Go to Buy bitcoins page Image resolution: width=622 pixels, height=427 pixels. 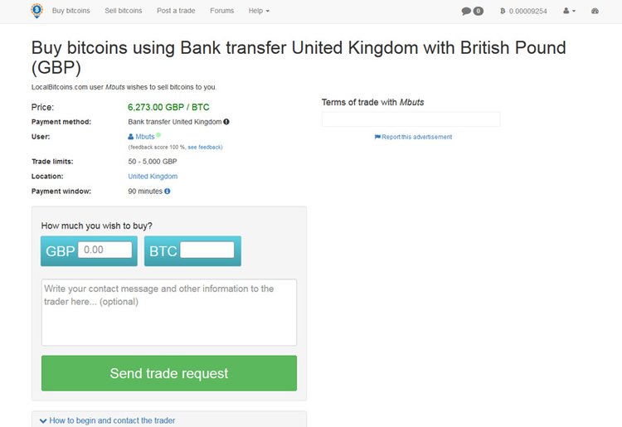pos(70,11)
